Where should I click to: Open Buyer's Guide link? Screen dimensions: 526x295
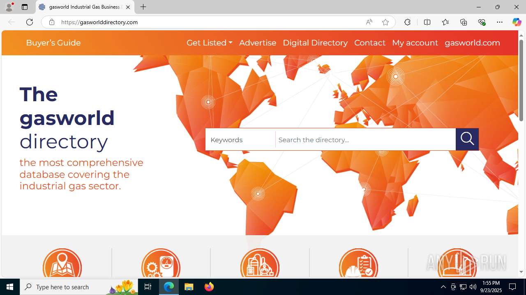point(53,43)
